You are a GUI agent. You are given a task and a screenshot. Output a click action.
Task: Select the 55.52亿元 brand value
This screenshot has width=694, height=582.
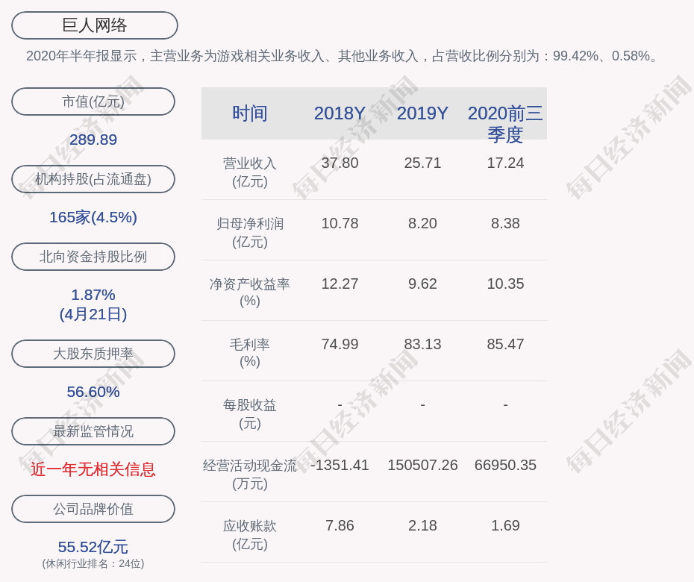[93, 547]
